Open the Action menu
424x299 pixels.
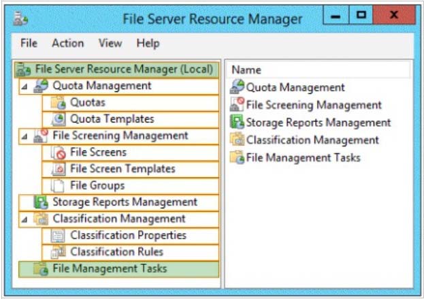[68, 44]
